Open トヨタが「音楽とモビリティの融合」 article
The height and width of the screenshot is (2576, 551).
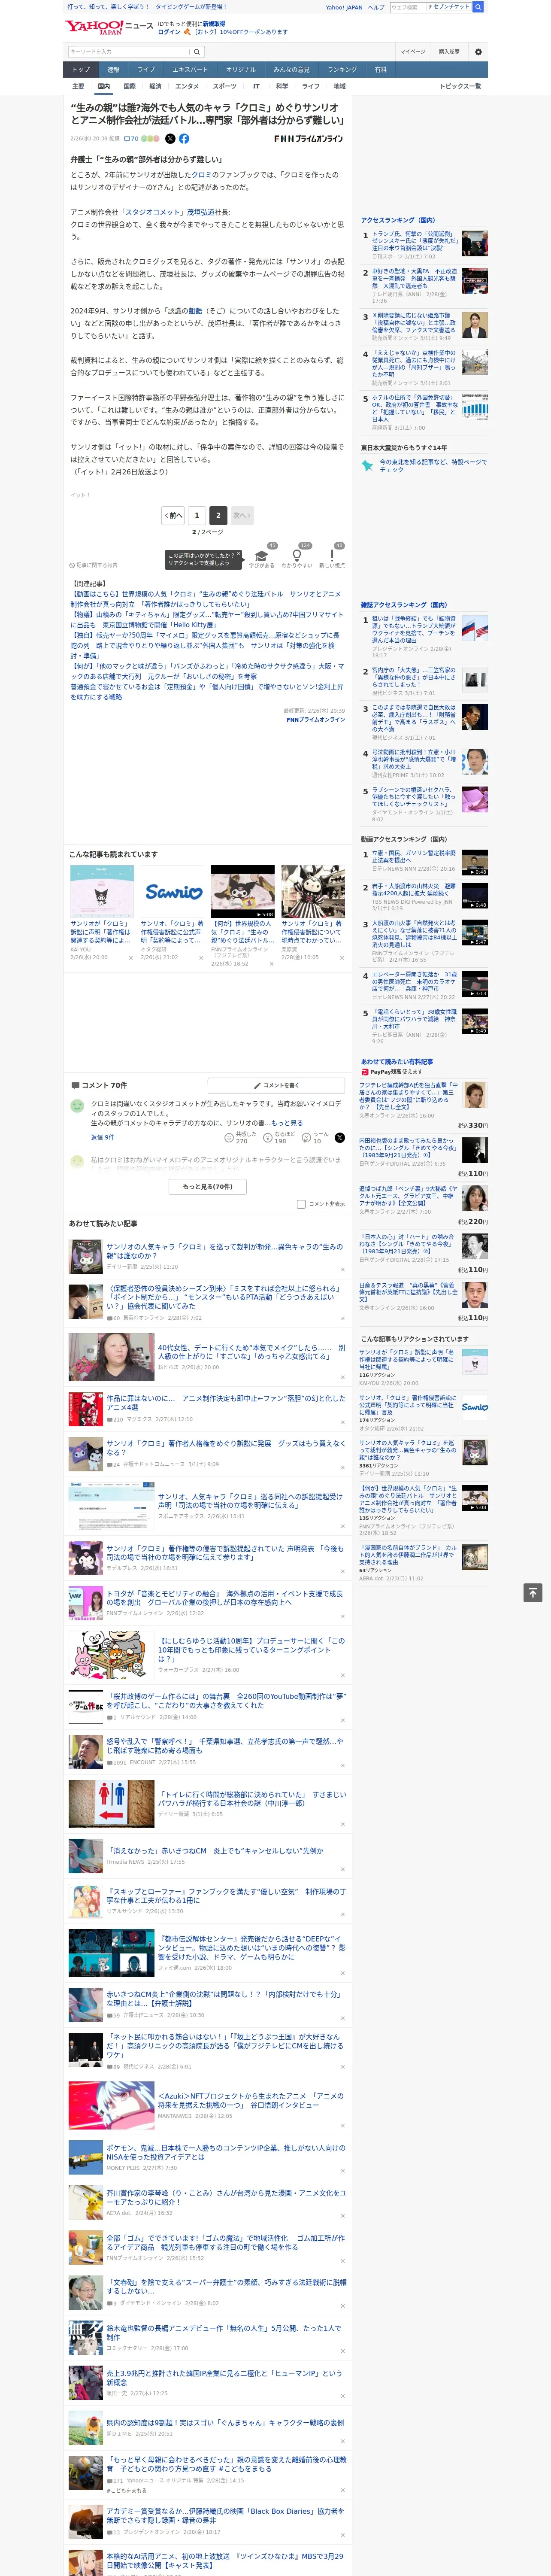[224, 1598]
